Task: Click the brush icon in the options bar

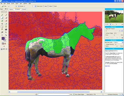Action: (x=2, y=6)
